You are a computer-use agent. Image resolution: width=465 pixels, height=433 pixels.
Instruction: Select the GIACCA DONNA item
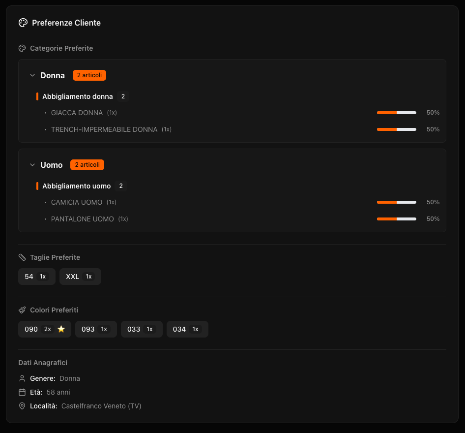[77, 113]
